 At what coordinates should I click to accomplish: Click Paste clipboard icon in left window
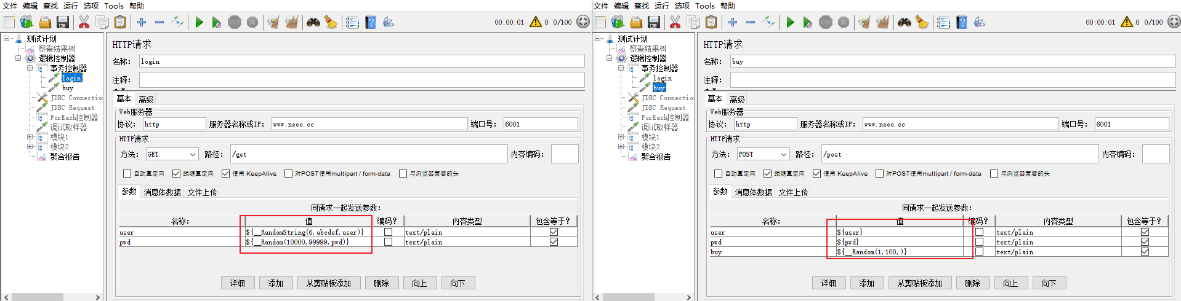[120, 22]
